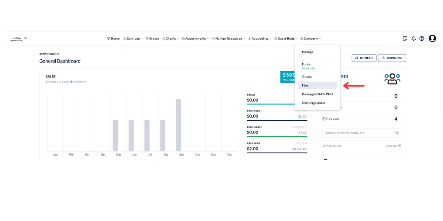Click the notes icon in top bar
The image size is (443, 221).
[405, 38]
